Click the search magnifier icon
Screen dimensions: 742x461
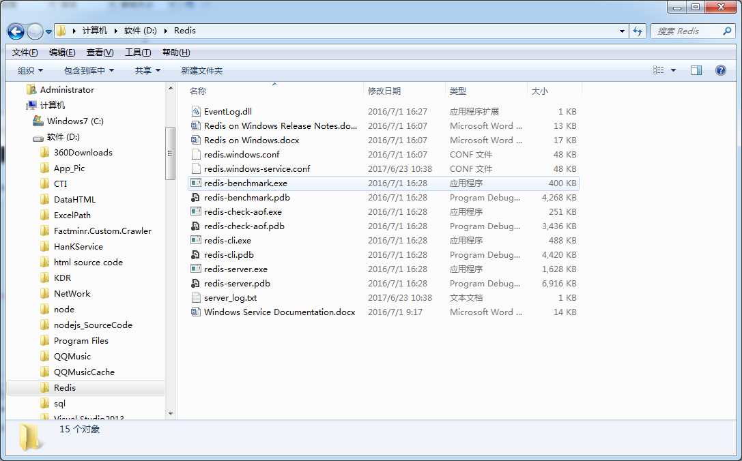coord(728,31)
